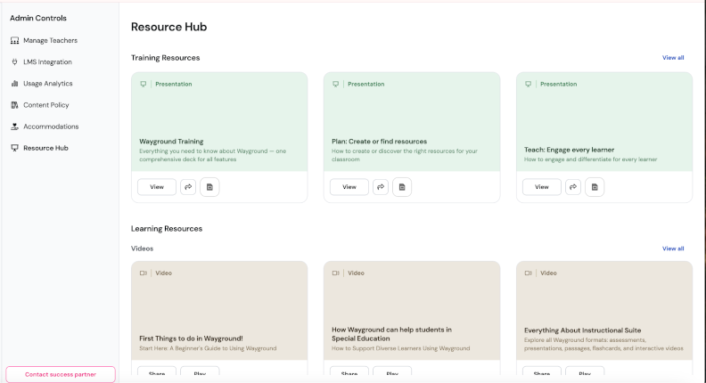Open Everything About Instructional Suite card
Image resolution: width=706 pixels, height=383 pixels.
click(x=604, y=311)
